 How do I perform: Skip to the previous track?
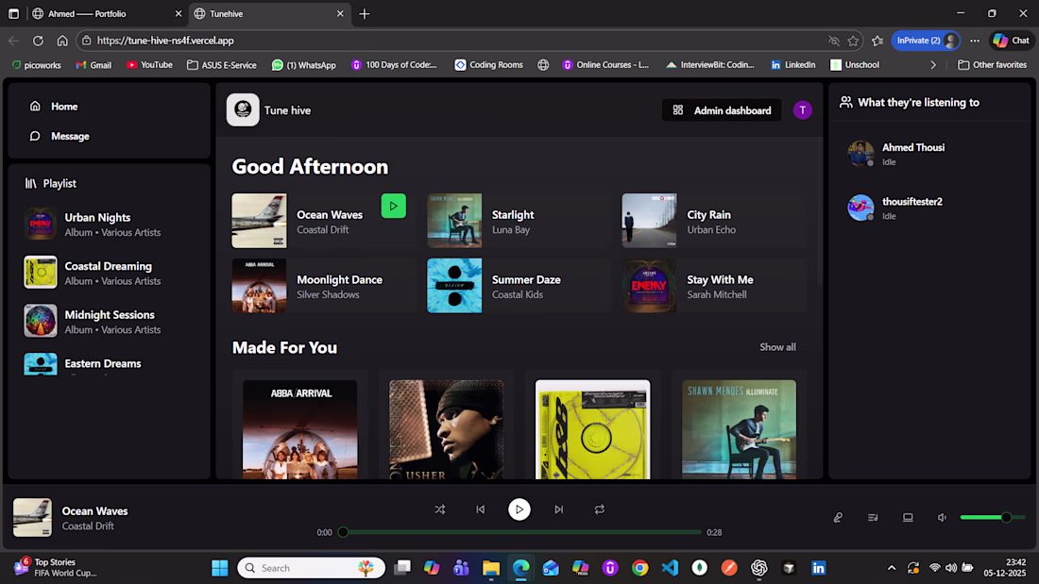point(480,509)
